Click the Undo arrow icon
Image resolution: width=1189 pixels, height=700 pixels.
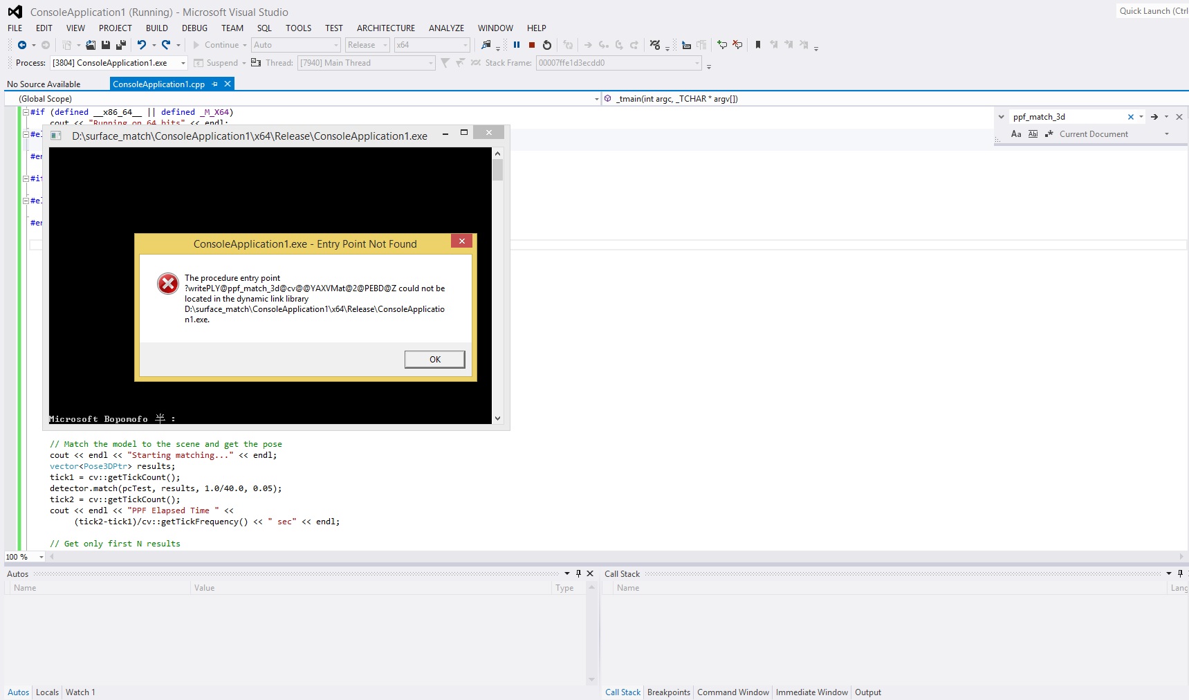[142, 45]
